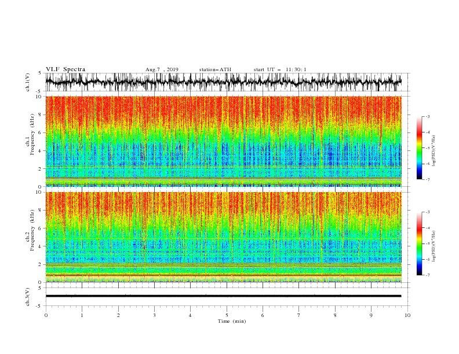This screenshot has width=459, height=354.
Task: Click the "-7" label on ch.2 colorbar
Action: point(428,275)
